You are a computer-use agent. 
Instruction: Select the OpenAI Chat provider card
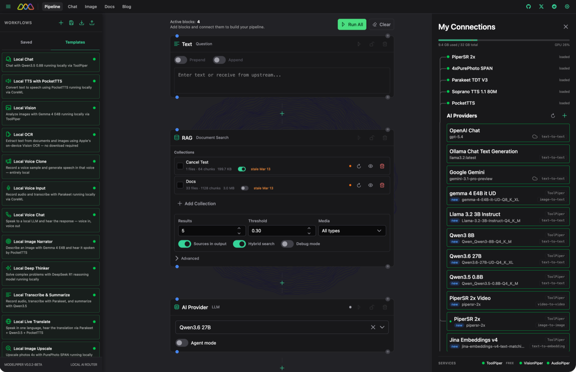coord(508,133)
